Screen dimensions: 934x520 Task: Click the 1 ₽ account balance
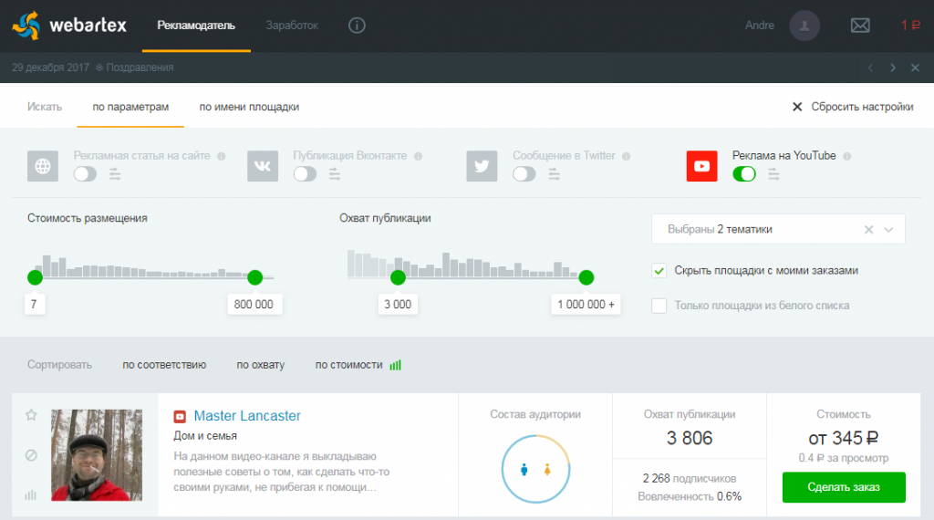pos(910,25)
